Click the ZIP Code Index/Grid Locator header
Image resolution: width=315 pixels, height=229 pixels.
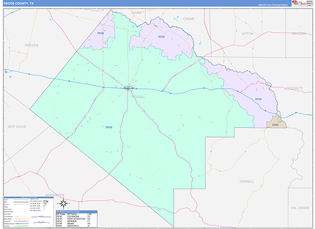(77, 212)
